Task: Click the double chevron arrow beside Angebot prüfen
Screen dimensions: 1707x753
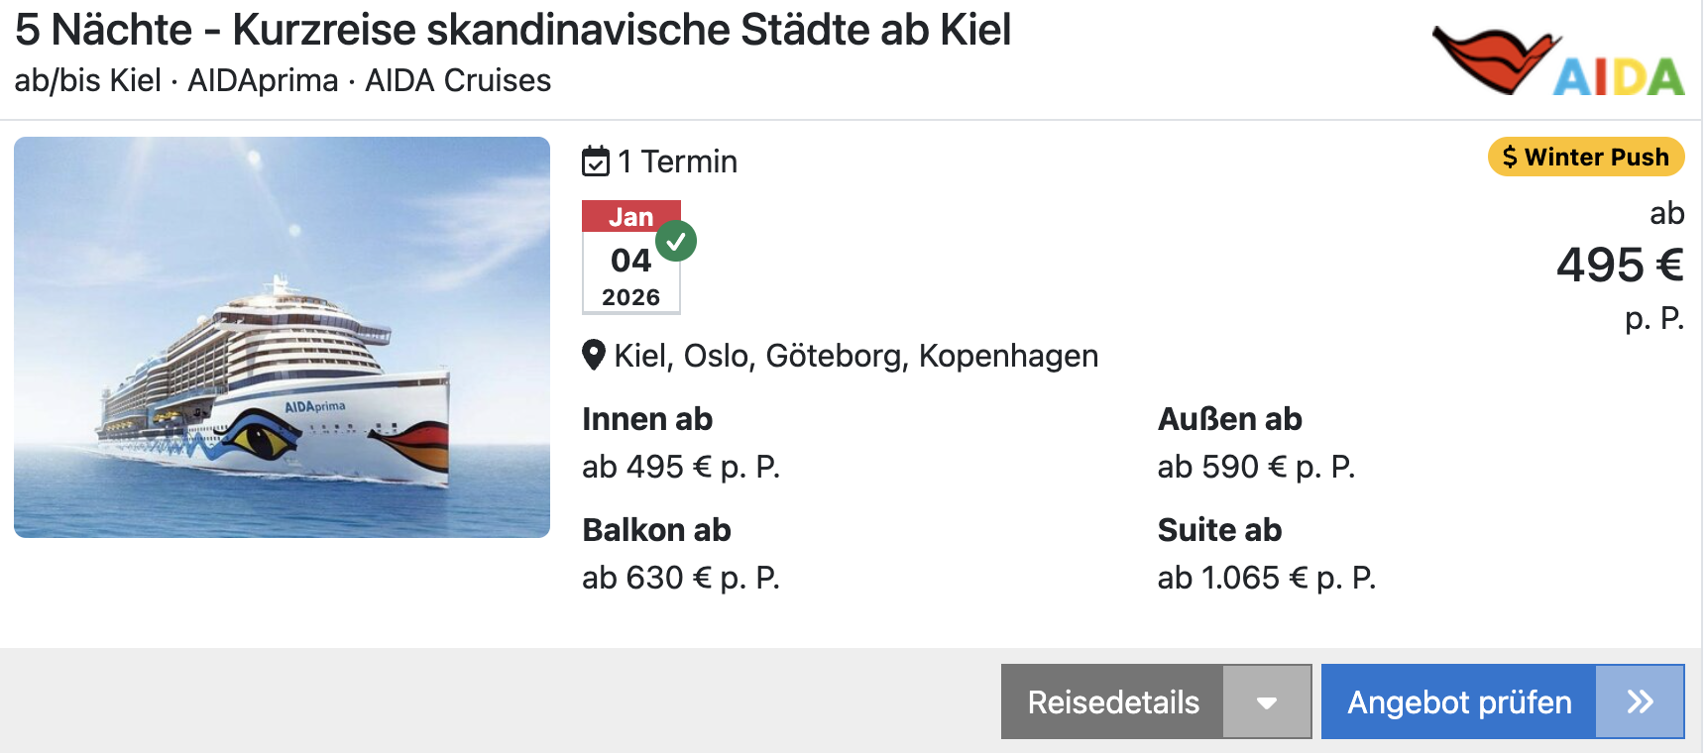Action: (x=1640, y=701)
